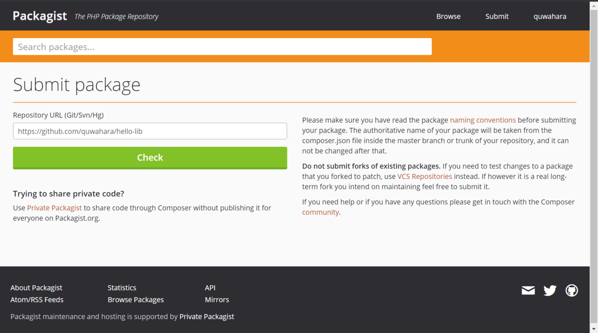Click the Packagist logo to go home

40,15
